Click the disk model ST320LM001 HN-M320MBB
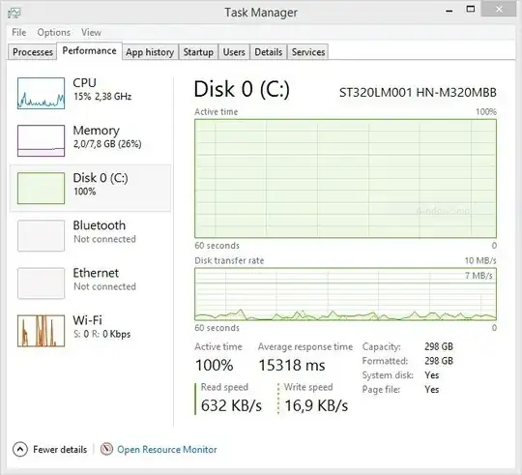Viewport: 522px width, 475px height. [418, 92]
